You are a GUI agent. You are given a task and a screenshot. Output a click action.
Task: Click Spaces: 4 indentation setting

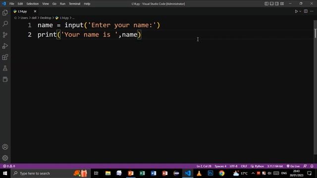pos(220,166)
